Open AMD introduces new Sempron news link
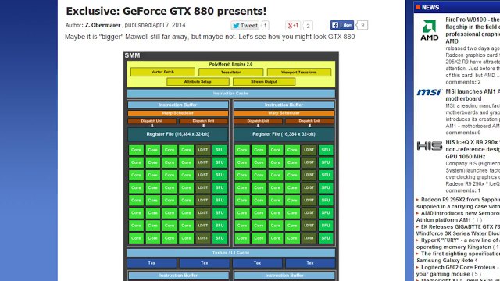Image resolution: width=500 pixels, height=281 pixels. [x=459, y=217]
